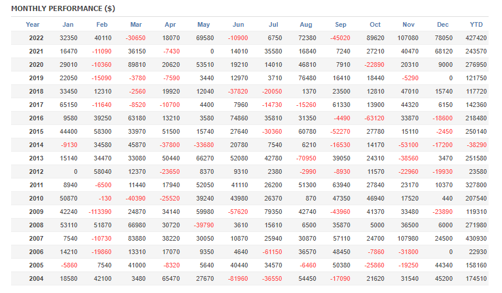Viewport: 502px width, 293px height.
Task: Select the 2015 year row label
Action: 36,131
